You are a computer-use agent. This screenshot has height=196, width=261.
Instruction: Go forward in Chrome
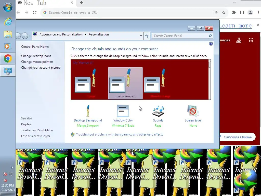[27, 13]
